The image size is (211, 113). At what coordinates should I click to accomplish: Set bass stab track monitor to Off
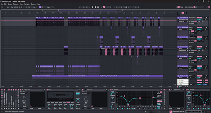(195, 21)
